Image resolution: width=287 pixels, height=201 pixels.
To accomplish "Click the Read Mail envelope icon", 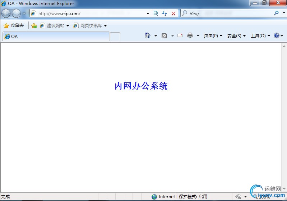I will [x=180, y=35].
